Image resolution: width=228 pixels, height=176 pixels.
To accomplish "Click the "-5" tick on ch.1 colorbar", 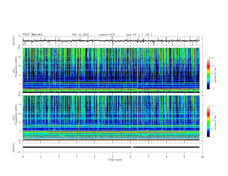I will [212, 74].
